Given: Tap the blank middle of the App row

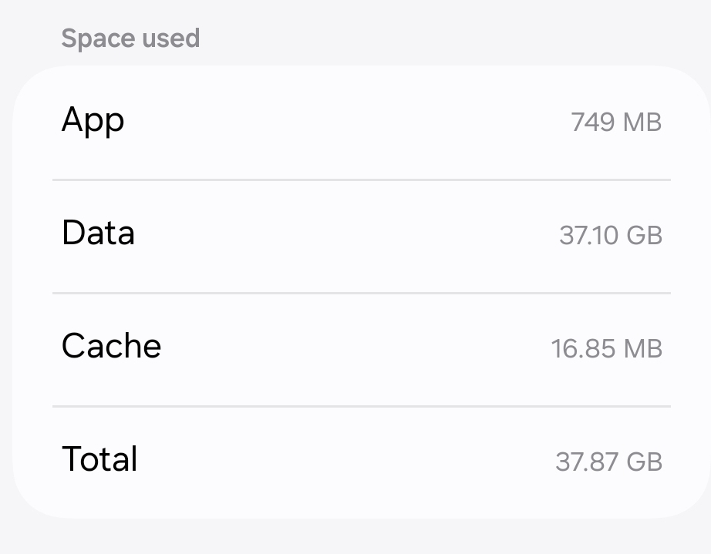Looking at the screenshot, I should pos(347,122).
